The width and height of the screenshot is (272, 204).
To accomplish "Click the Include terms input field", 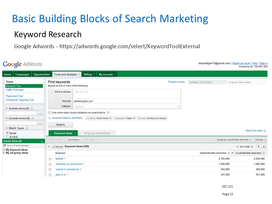I will (21, 113).
